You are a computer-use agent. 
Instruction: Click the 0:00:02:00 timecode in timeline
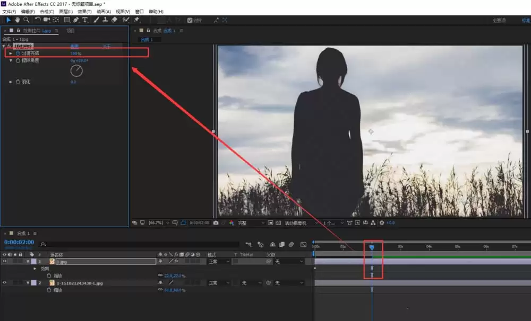click(x=19, y=242)
